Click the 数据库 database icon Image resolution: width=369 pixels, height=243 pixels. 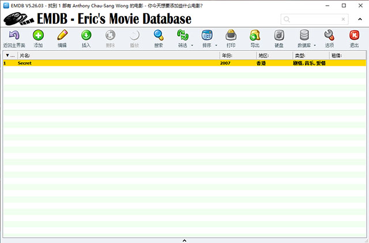[304, 35]
